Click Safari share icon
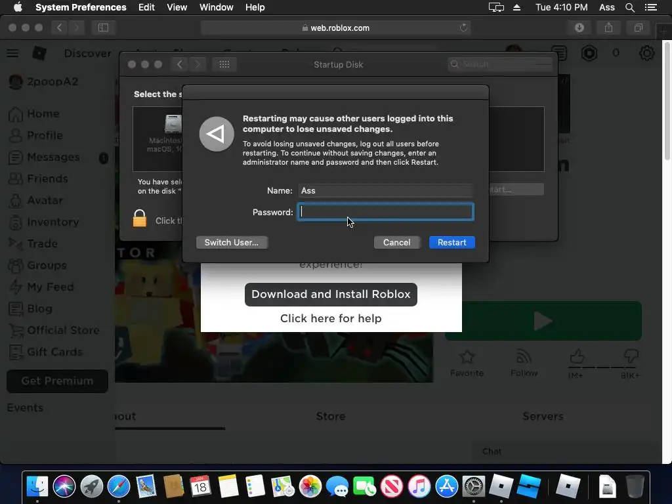The width and height of the screenshot is (672, 504). click(608, 28)
